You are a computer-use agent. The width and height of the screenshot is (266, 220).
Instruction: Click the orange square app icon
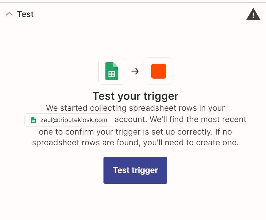159,71
